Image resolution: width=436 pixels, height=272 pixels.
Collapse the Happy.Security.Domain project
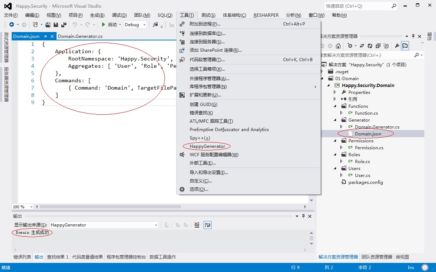tap(328, 85)
